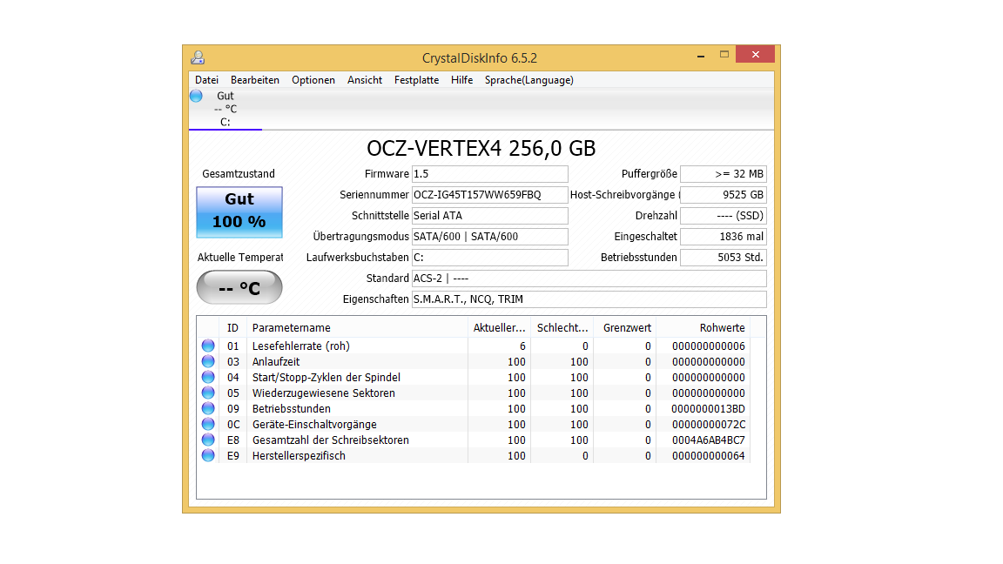This screenshot has height=564, width=1003.
Task: Click the status orb for Herstellerspezifisch
Action: coord(208,455)
